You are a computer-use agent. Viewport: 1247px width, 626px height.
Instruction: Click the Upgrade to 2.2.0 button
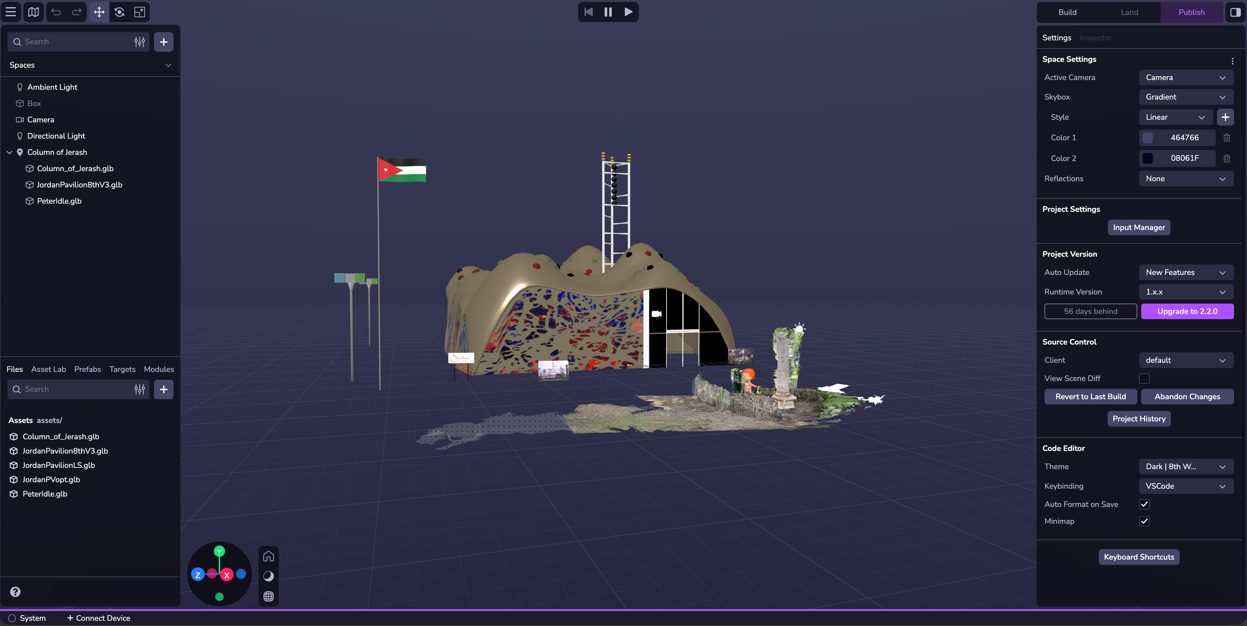tap(1187, 311)
